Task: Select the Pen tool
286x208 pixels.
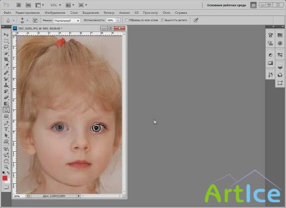Action: click(6, 123)
